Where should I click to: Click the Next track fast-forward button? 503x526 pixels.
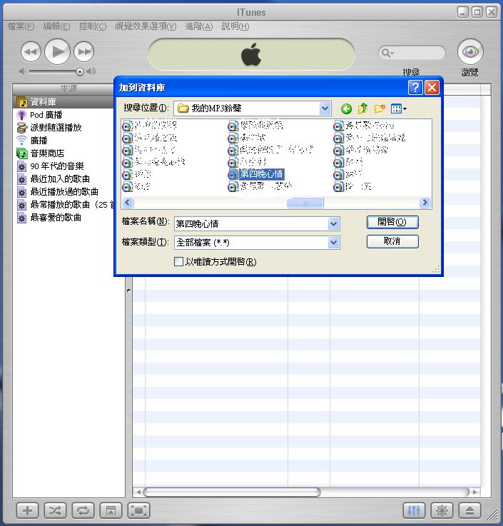[x=84, y=51]
